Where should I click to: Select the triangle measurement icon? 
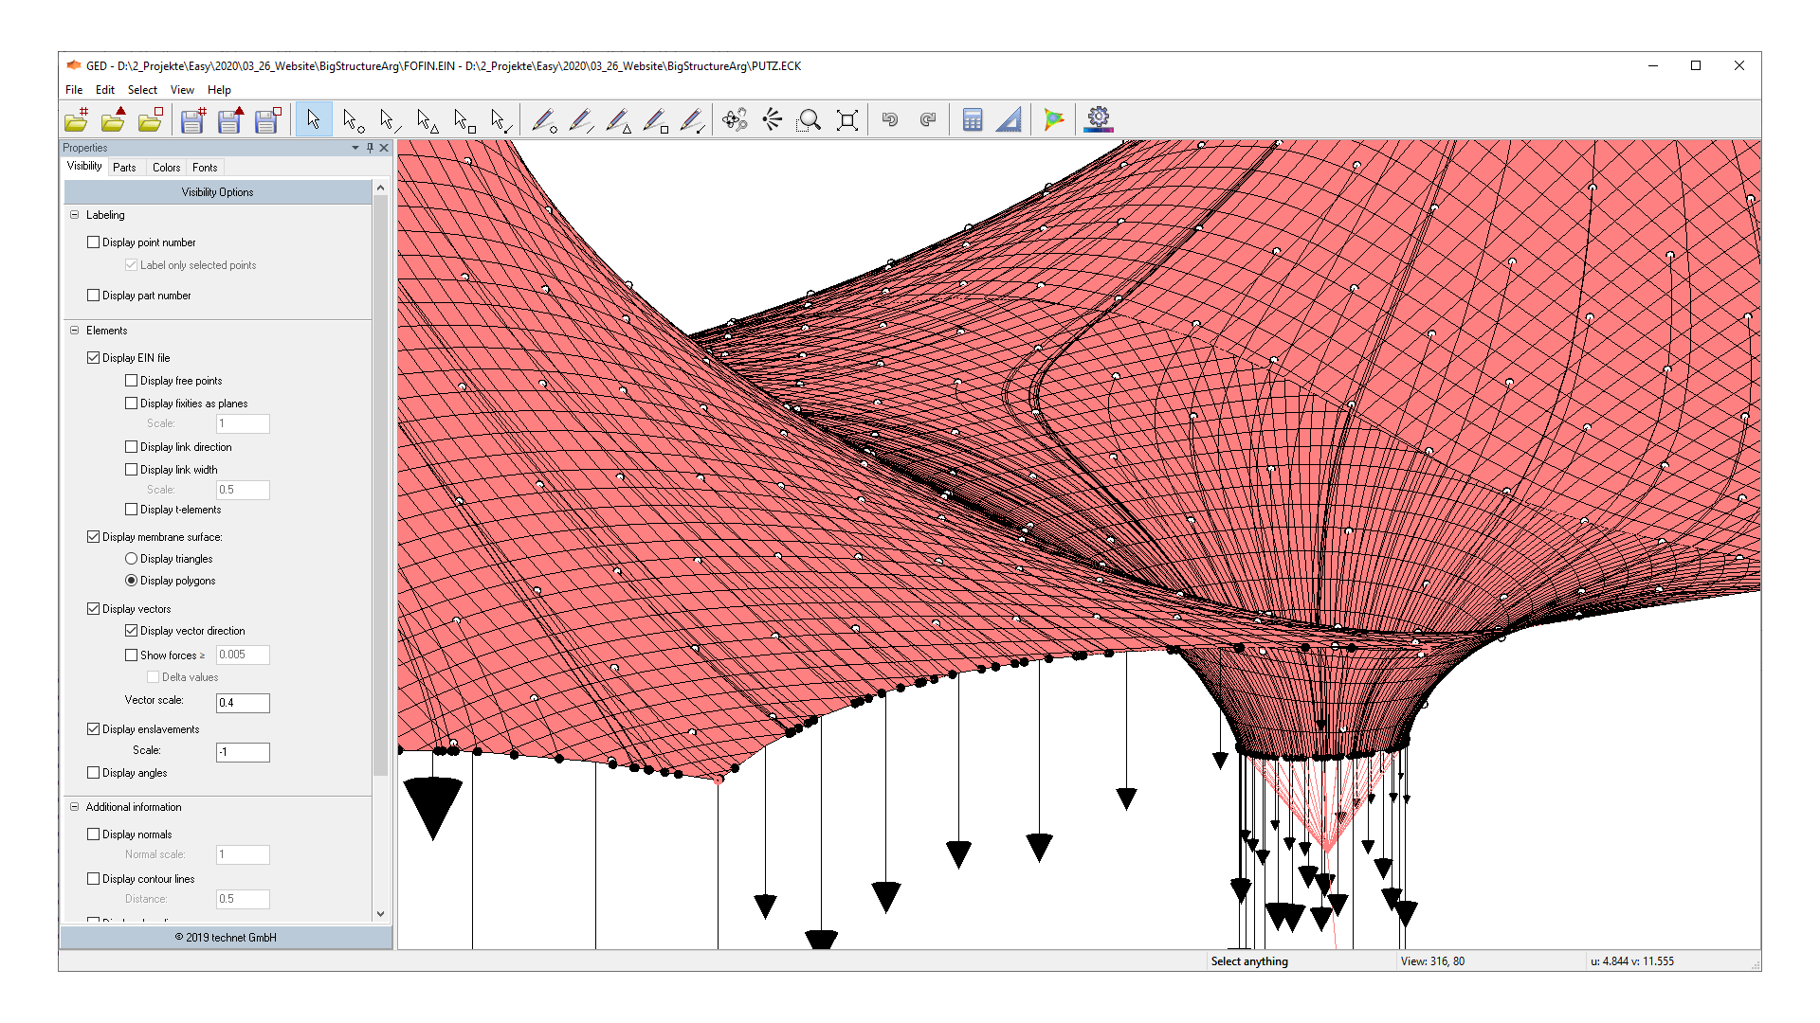(x=1008, y=119)
